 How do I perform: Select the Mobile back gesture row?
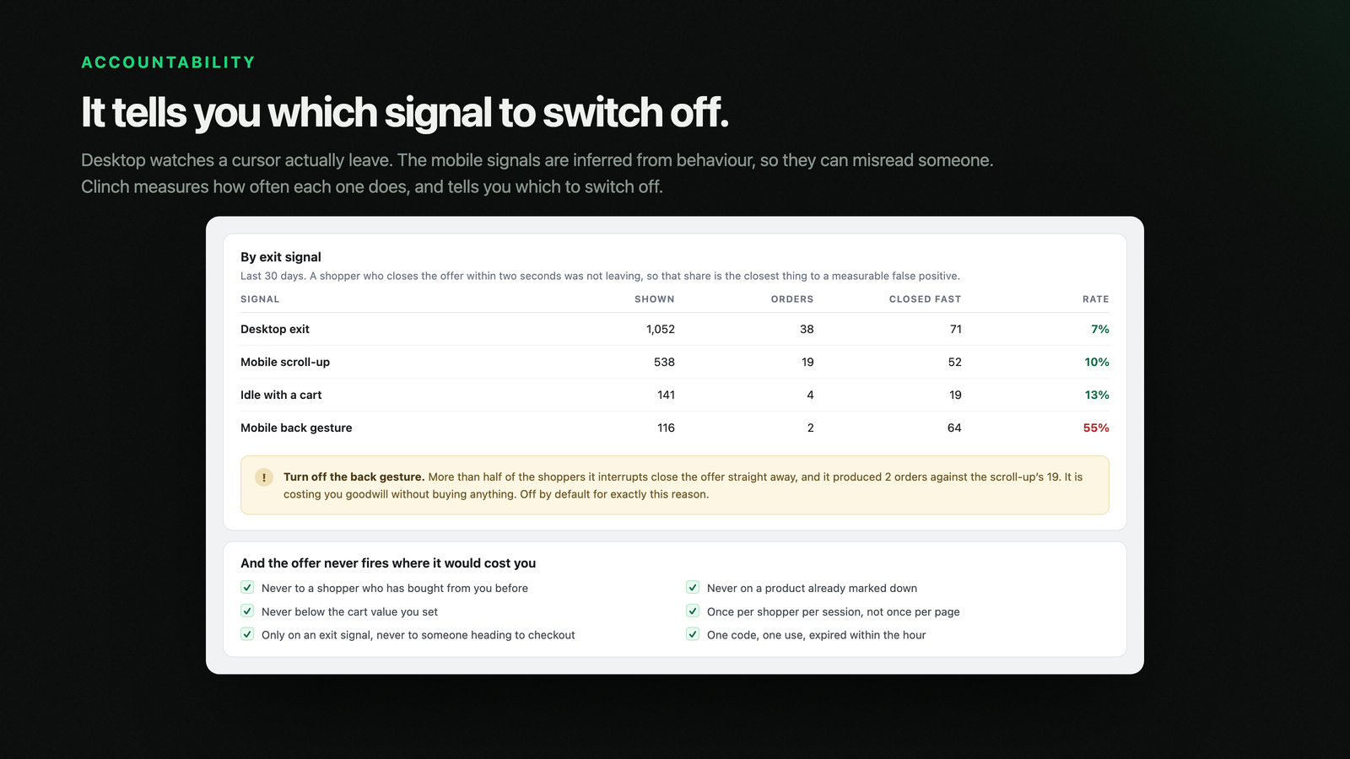675,428
